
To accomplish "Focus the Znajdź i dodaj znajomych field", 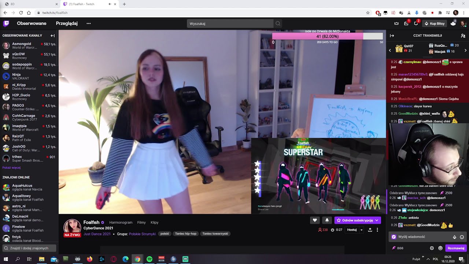I will coord(29,248).
